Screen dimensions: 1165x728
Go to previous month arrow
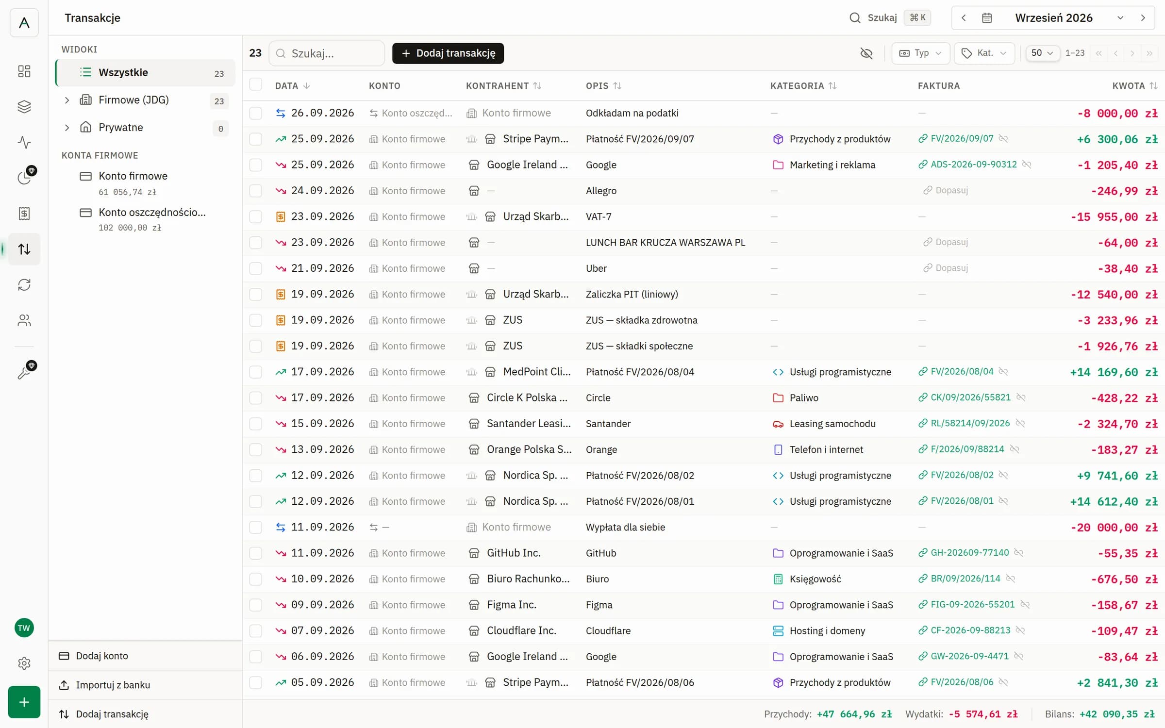tap(964, 18)
